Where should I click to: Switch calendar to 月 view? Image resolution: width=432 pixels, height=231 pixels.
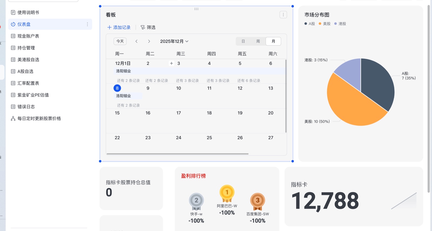(x=273, y=41)
